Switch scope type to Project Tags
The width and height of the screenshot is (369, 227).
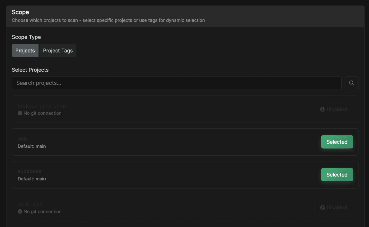tap(58, 51)
